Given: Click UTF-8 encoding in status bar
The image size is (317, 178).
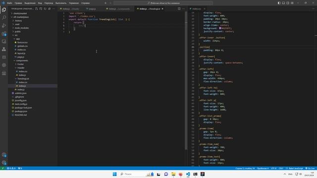Looking at the screenshot, I should [x=273, y=168].
